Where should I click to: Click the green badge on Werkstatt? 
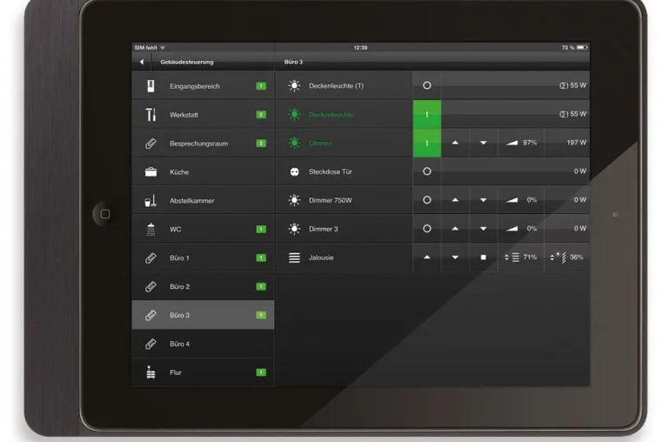261,115
